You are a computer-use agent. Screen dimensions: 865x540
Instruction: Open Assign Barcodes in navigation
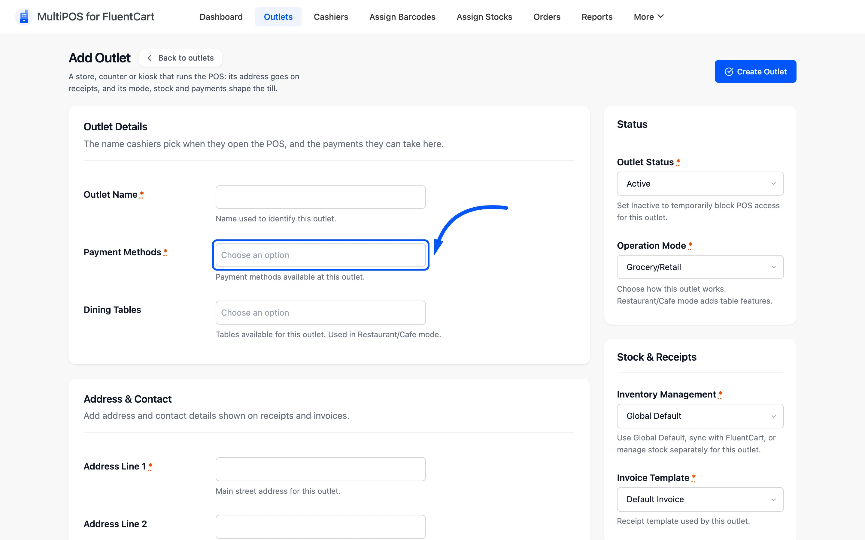click(402, 17)
